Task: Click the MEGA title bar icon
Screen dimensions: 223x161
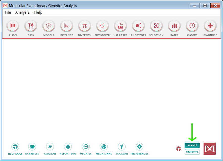Action: [x=5, y=6]
